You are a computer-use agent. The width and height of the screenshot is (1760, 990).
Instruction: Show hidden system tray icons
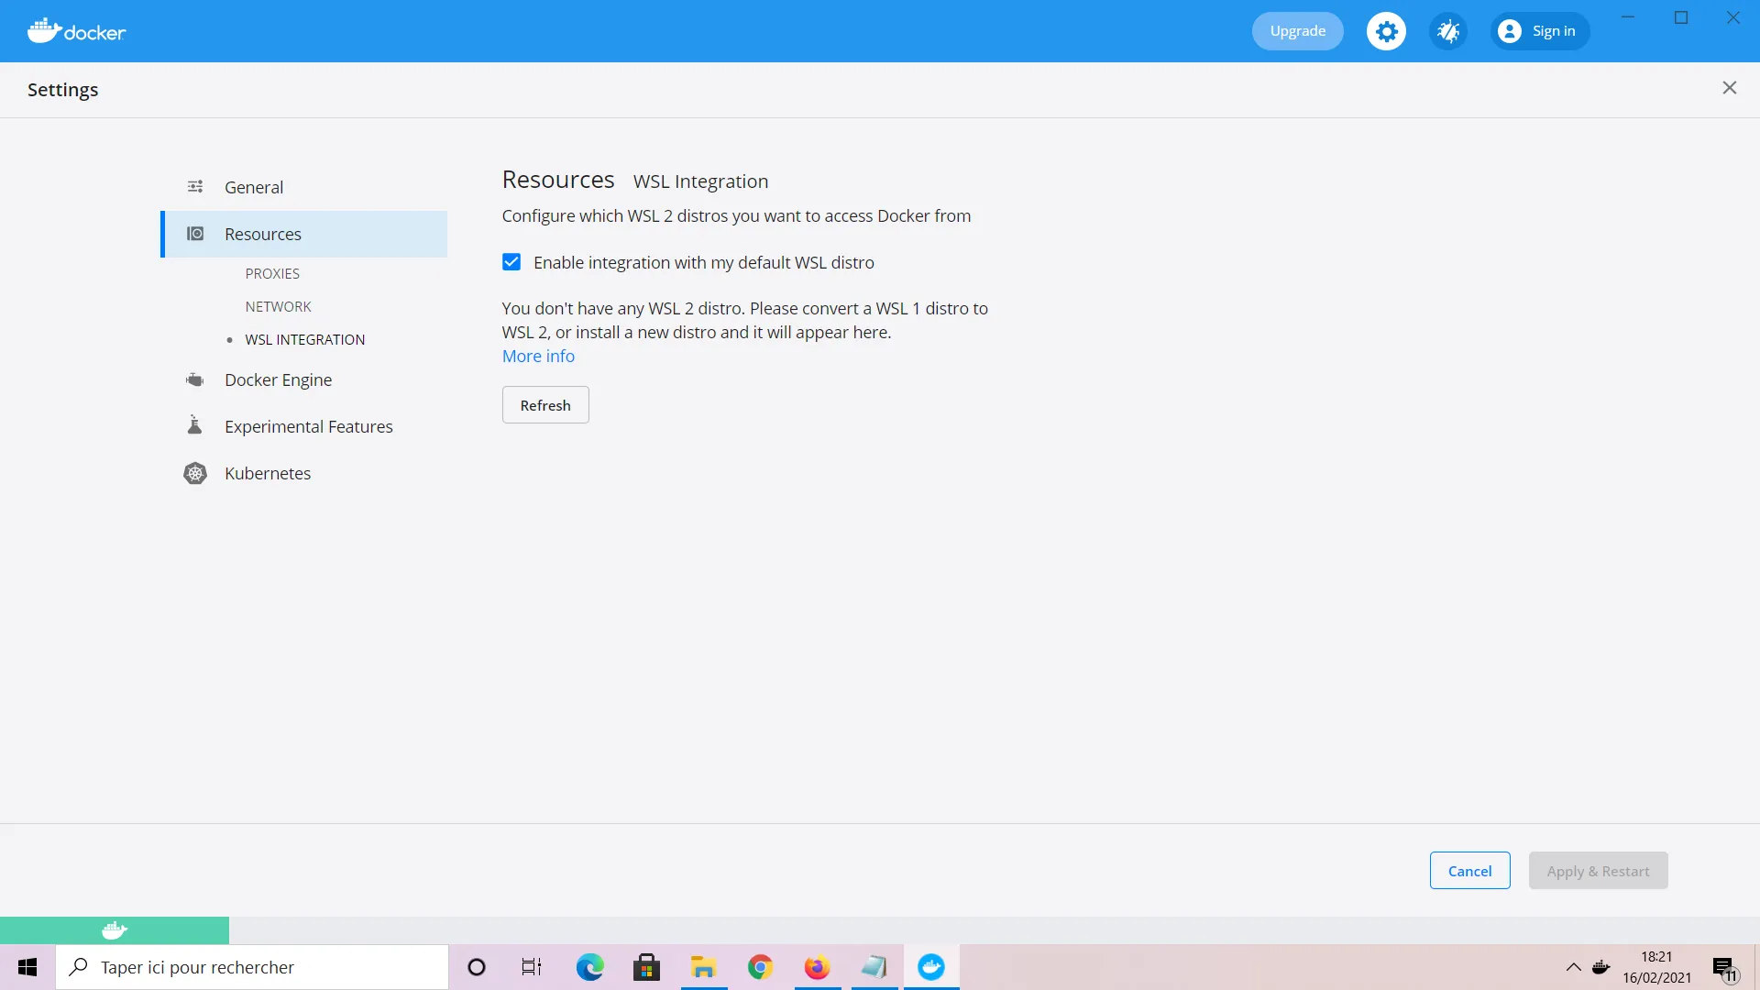(x=1573, y=967)
